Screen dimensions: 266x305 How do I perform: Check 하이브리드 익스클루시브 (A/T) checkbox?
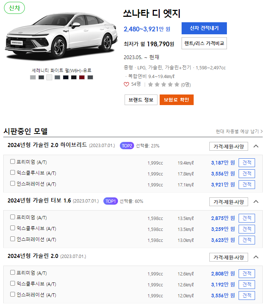click(x=12, y=173)
